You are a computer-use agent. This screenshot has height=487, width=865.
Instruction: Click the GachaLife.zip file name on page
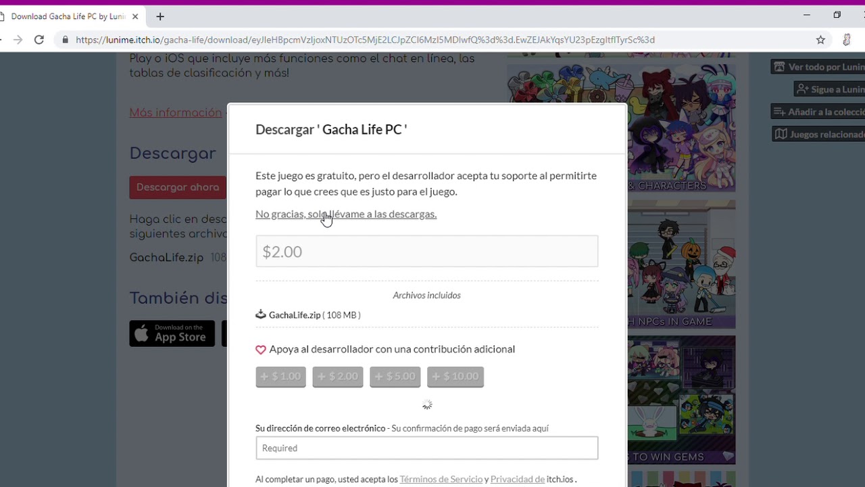166,258
